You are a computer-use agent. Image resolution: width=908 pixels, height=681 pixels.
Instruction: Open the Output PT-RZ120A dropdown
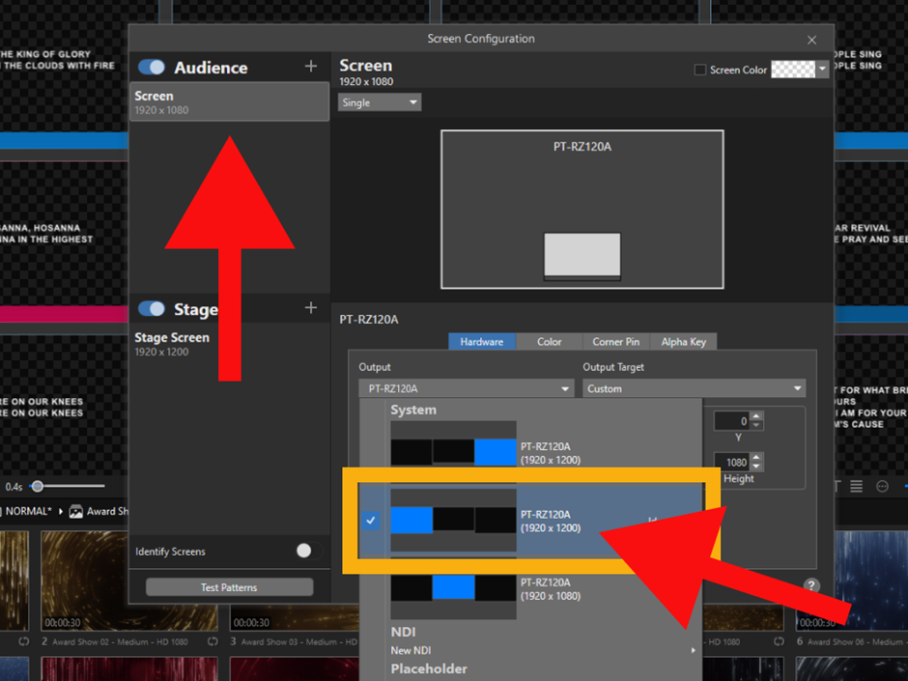pyautogui.click(x=467, y=388)
